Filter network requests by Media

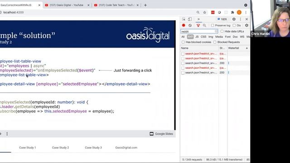click(219, 37)
